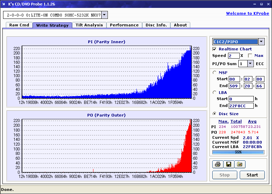Click the MSF End seconds field 20
The image size is (272, 194).
[x=248, y=86]
